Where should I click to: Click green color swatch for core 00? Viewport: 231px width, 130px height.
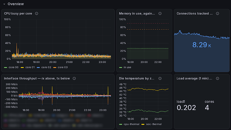point(6,68)
